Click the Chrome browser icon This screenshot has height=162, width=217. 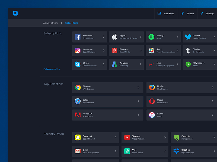pos(78,87)
